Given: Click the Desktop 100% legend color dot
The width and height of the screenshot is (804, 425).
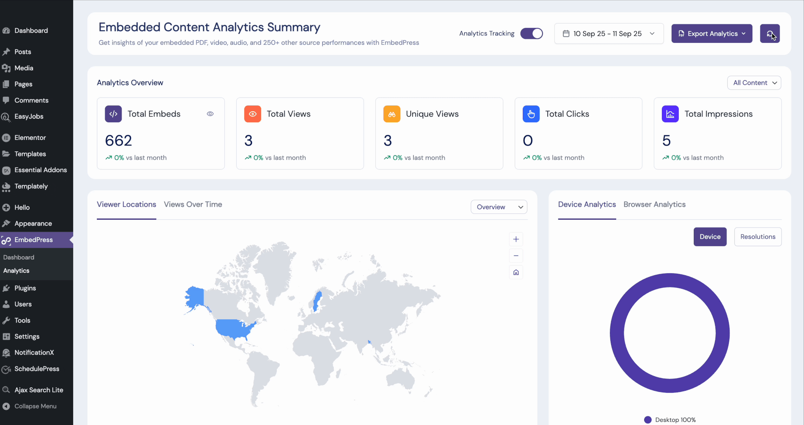Looking at the screenshot, I should (x=648, y=419).
